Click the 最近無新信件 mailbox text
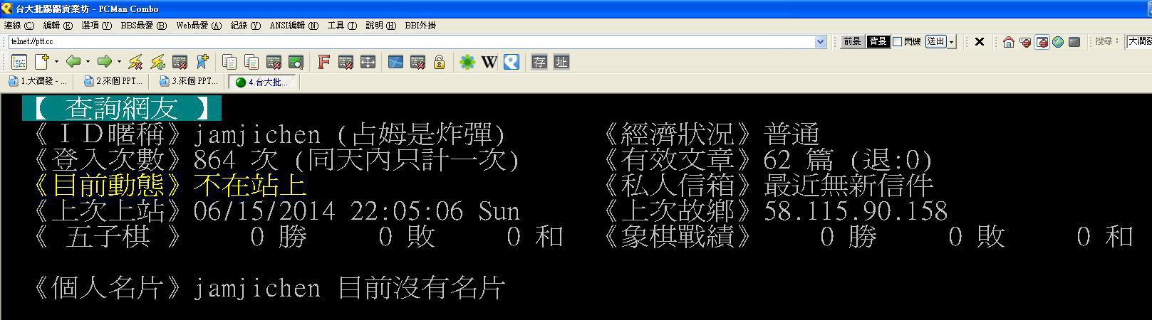Image resolution: width=1152 pixels, height=320 pixels. (849, 186)
